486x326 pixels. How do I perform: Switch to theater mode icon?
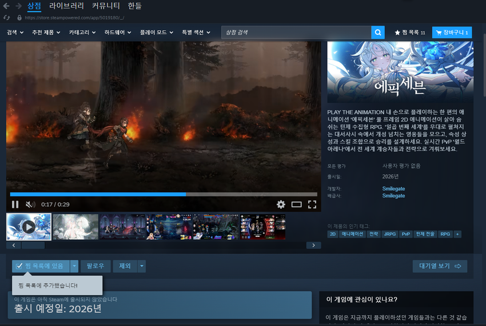coord(296,204)
